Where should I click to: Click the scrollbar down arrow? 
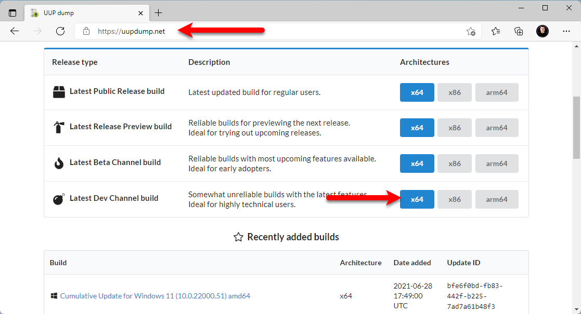tap(576, 309)
